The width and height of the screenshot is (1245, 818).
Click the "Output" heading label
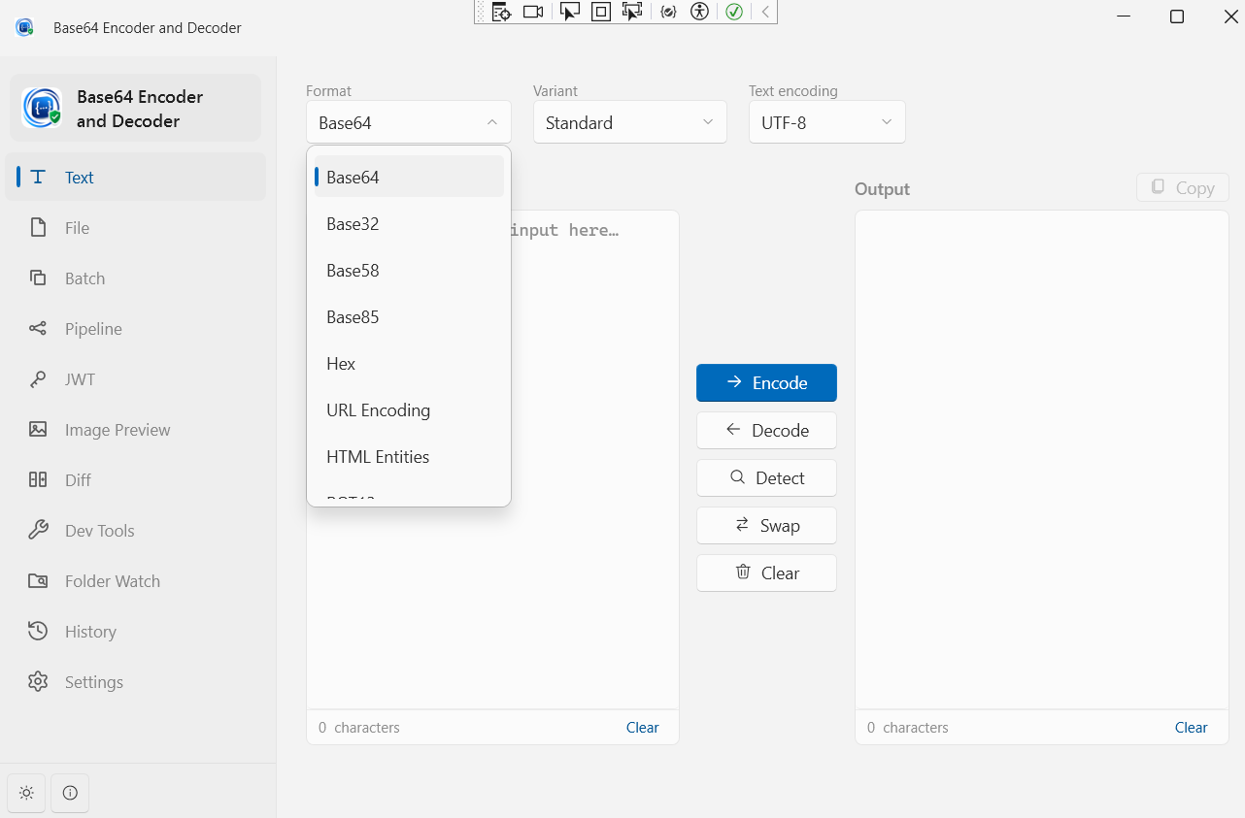point(882,189)
